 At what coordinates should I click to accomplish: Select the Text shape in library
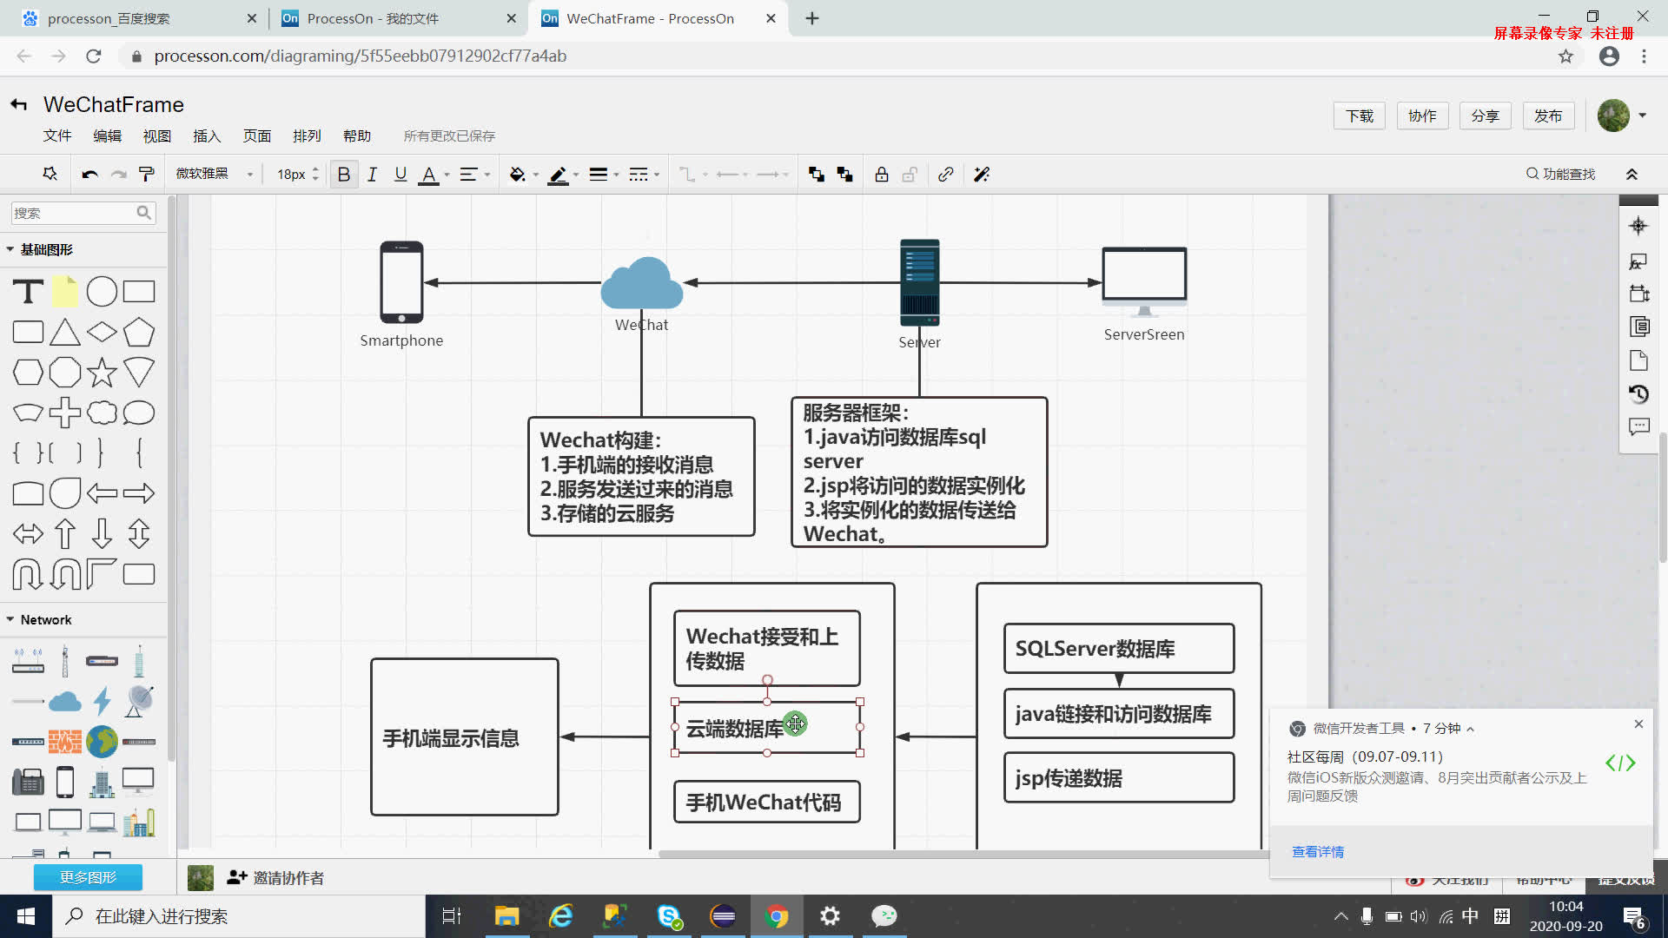[x=28, y=292]
